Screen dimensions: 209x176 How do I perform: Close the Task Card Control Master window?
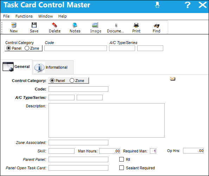(x=203, y=5)
